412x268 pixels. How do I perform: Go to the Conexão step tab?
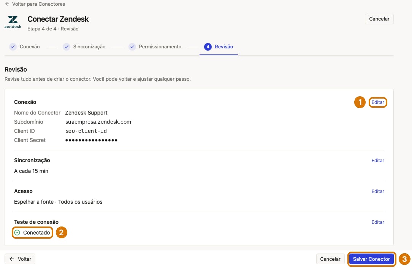coord(24,46)
